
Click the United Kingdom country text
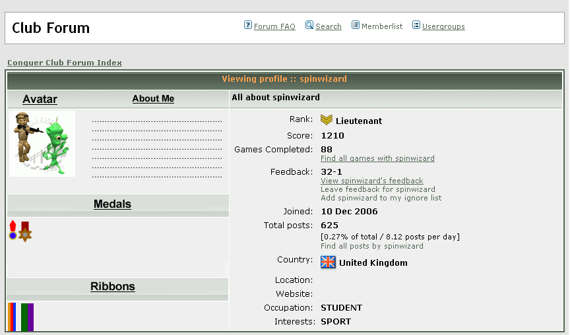pyautogui.click(x=373, y=262)
